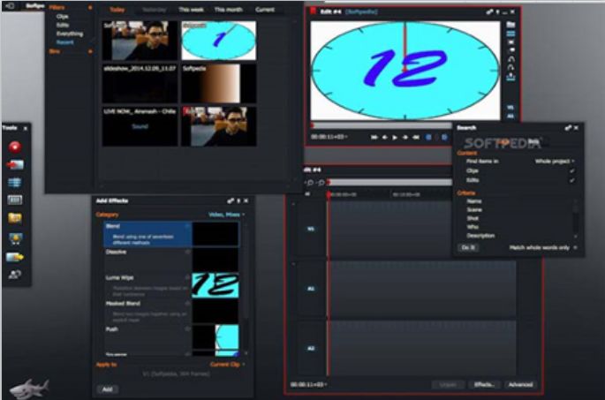Screen dimensions: 605x400
Task: Click the people icon at bottom of Tools panel
Action: pos(15,275)
